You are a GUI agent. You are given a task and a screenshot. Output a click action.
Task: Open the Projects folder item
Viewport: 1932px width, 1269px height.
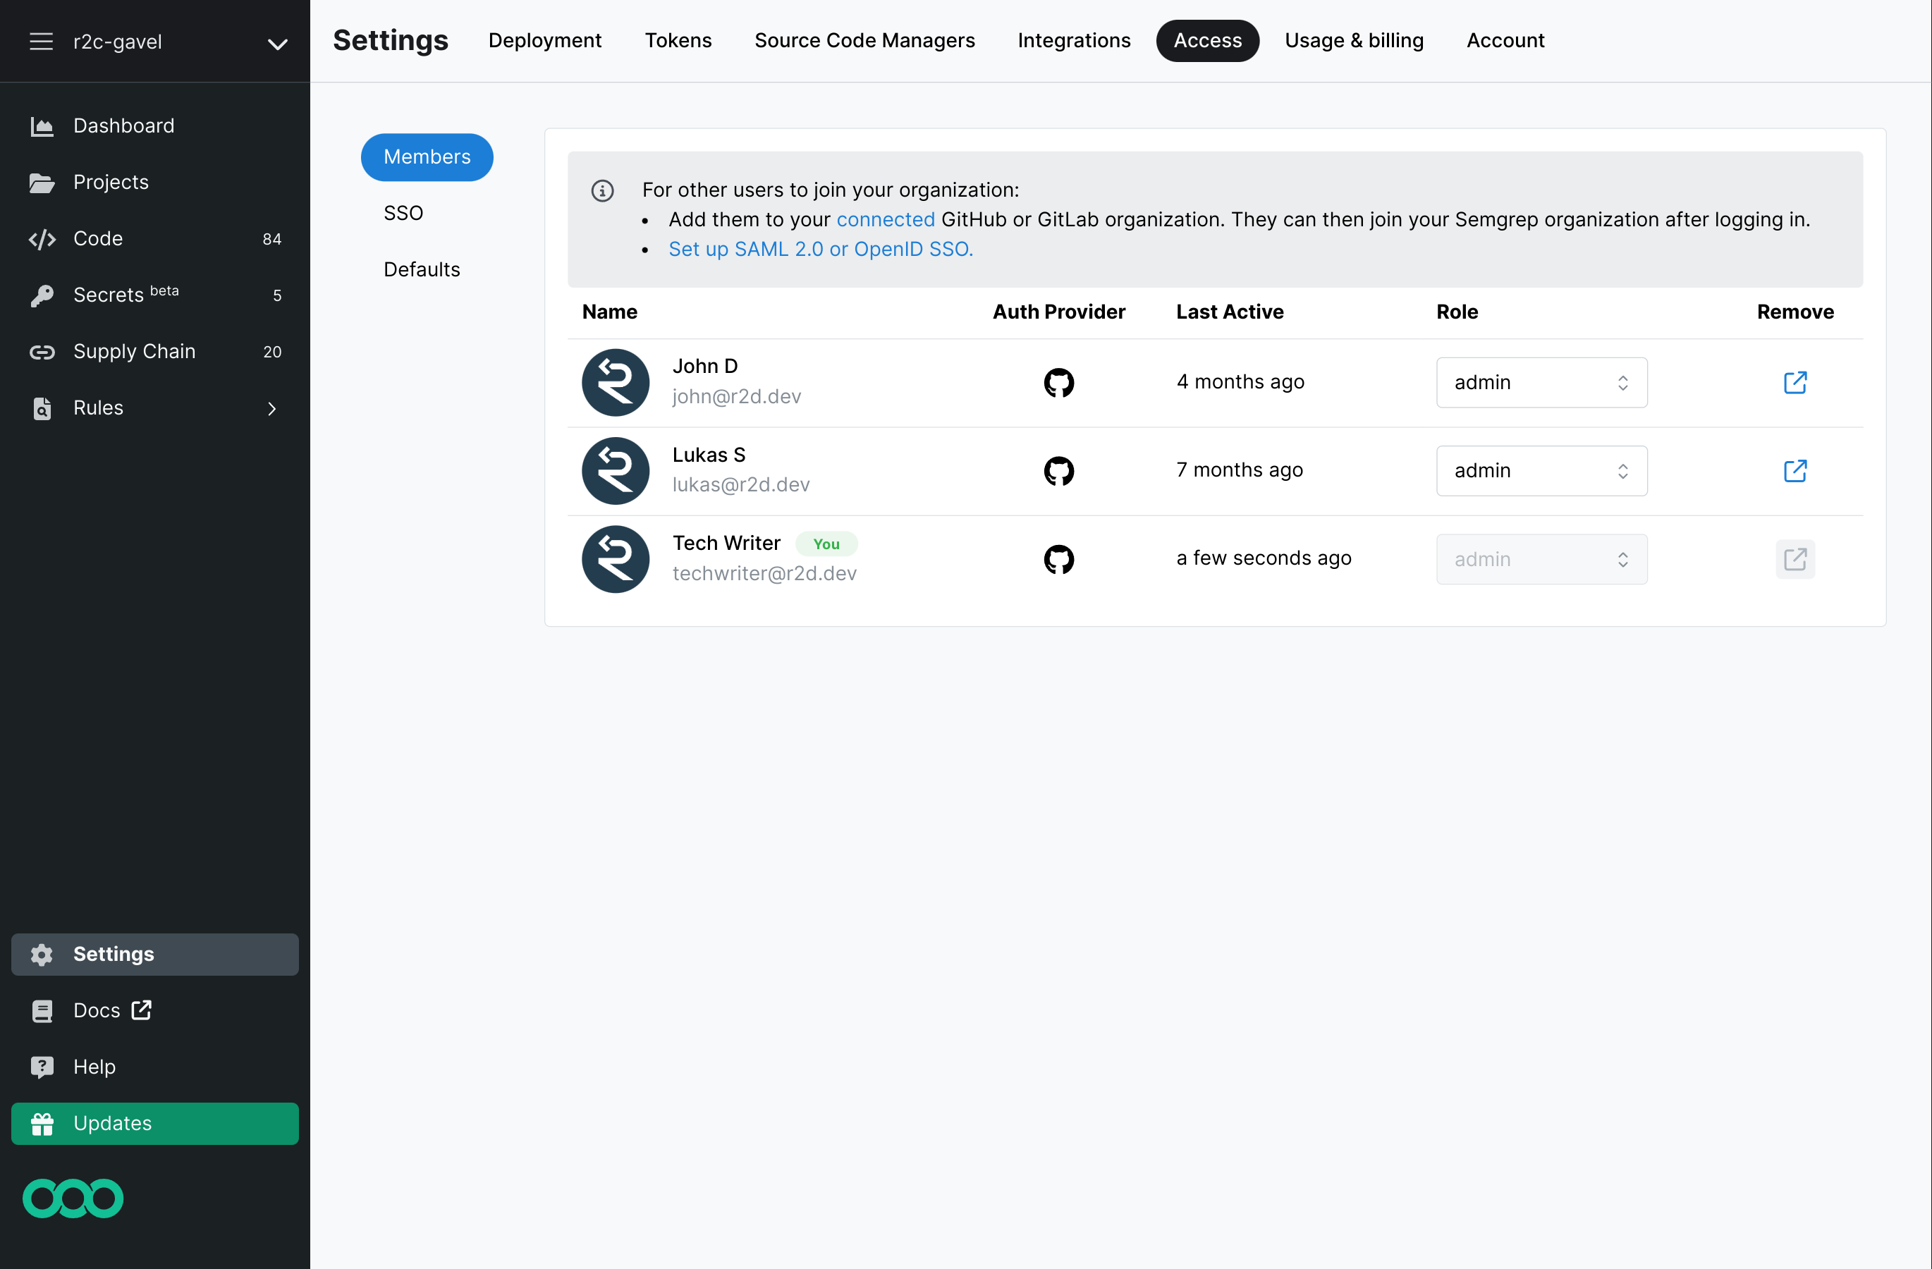pos(111,182)
